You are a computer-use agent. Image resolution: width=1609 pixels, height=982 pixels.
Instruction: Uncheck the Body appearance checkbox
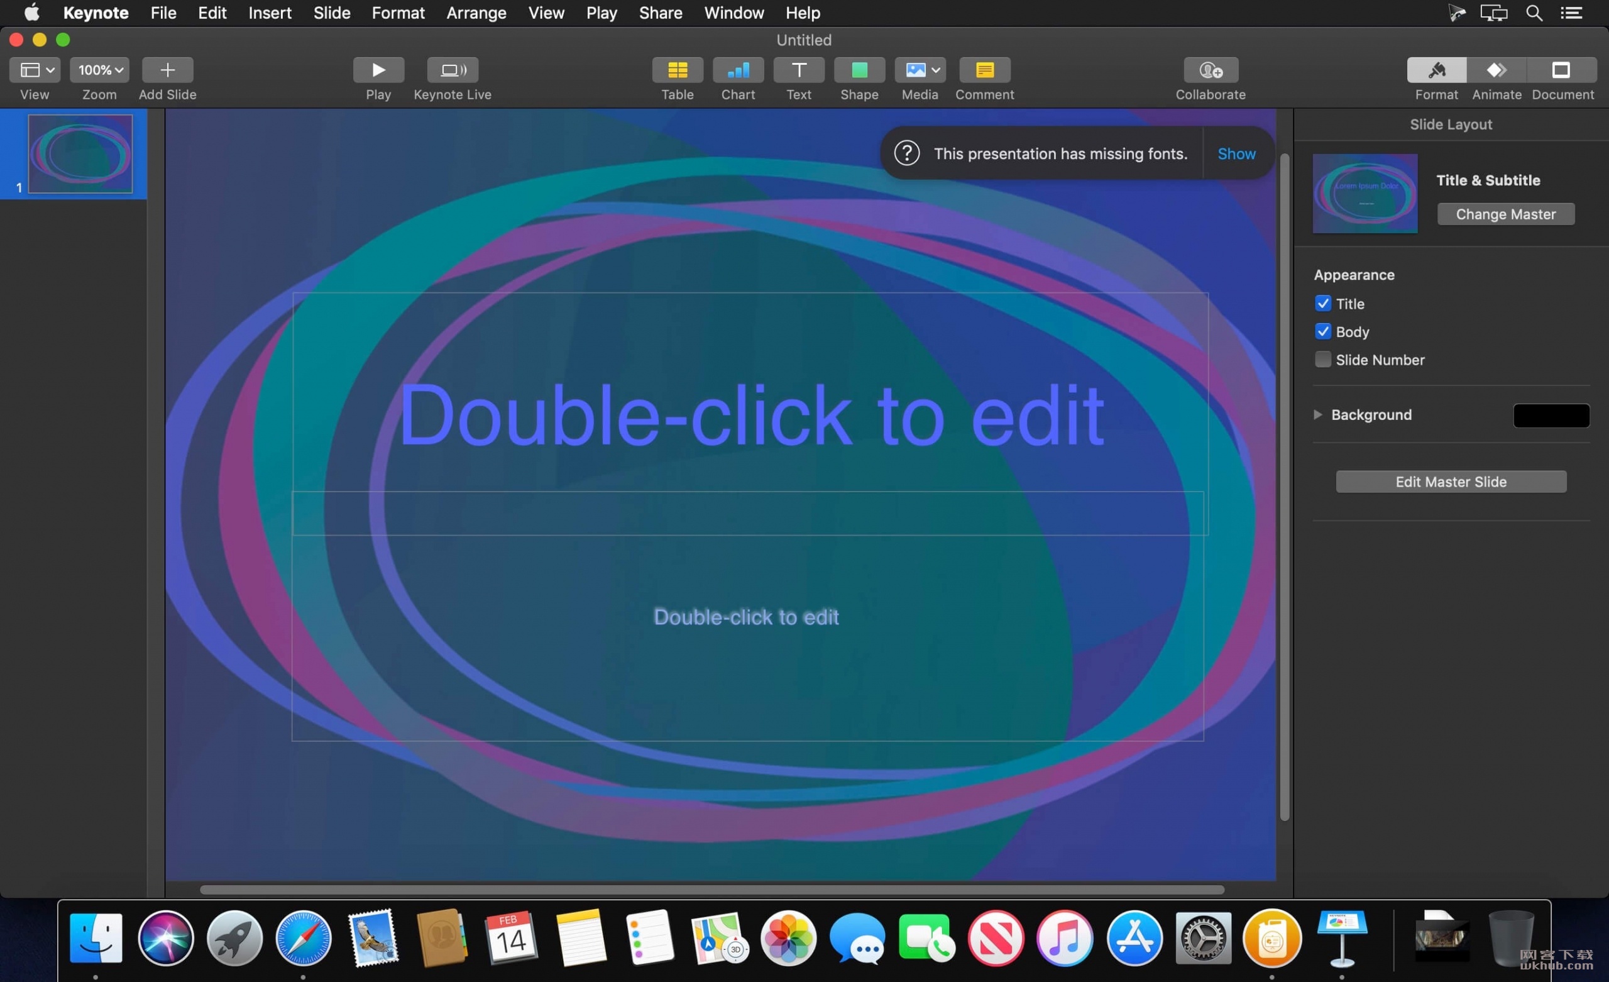pyautogui.click(x=1322, y=331)
